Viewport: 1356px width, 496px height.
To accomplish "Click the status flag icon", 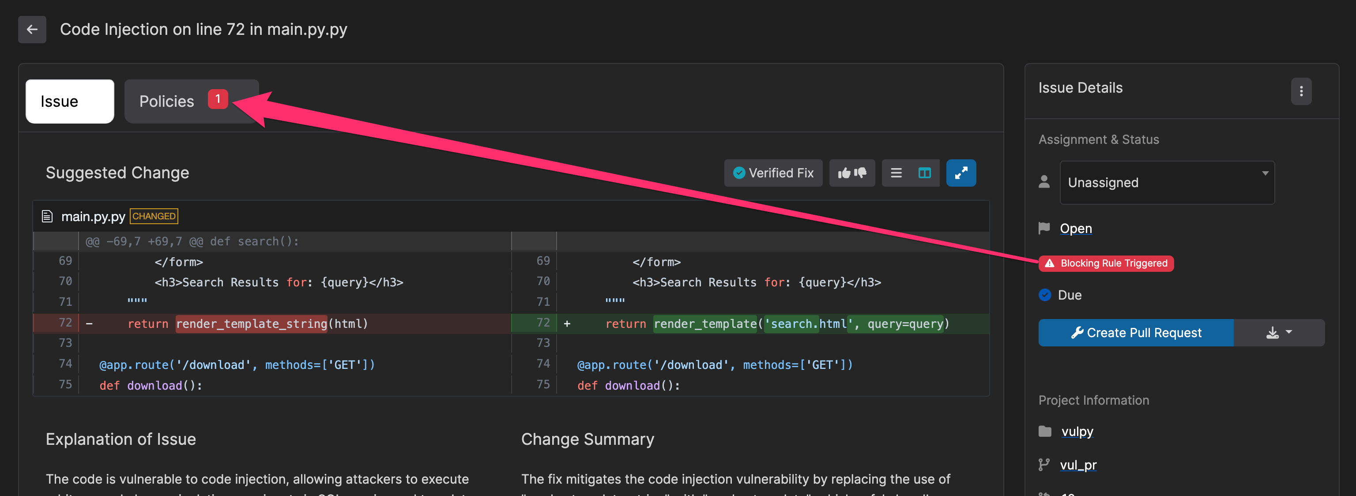I will [x=1044, y=228].
